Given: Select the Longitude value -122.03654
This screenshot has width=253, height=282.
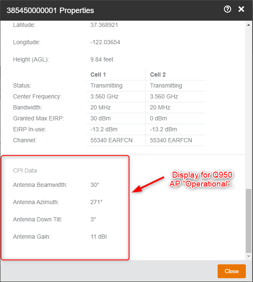Looking at the screenshot, I should pos(105,42).
